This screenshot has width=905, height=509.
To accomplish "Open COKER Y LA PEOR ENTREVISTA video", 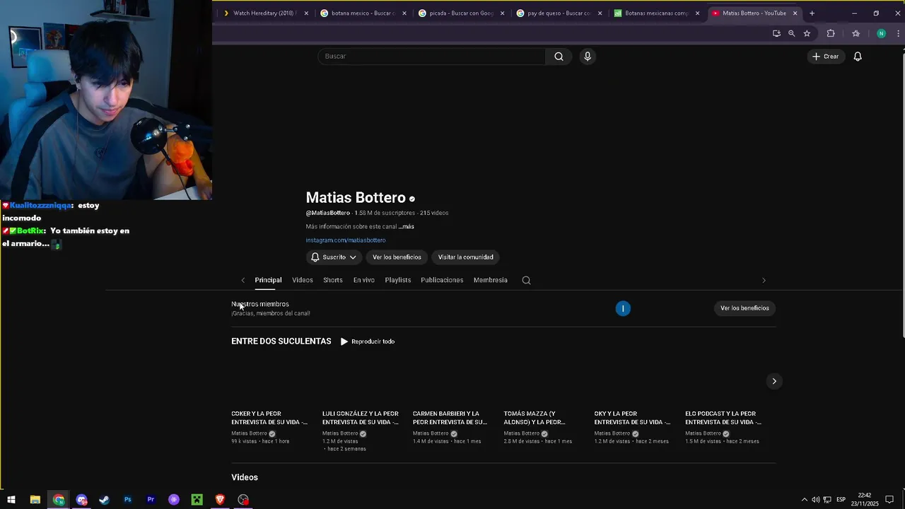I will [269, 418].
